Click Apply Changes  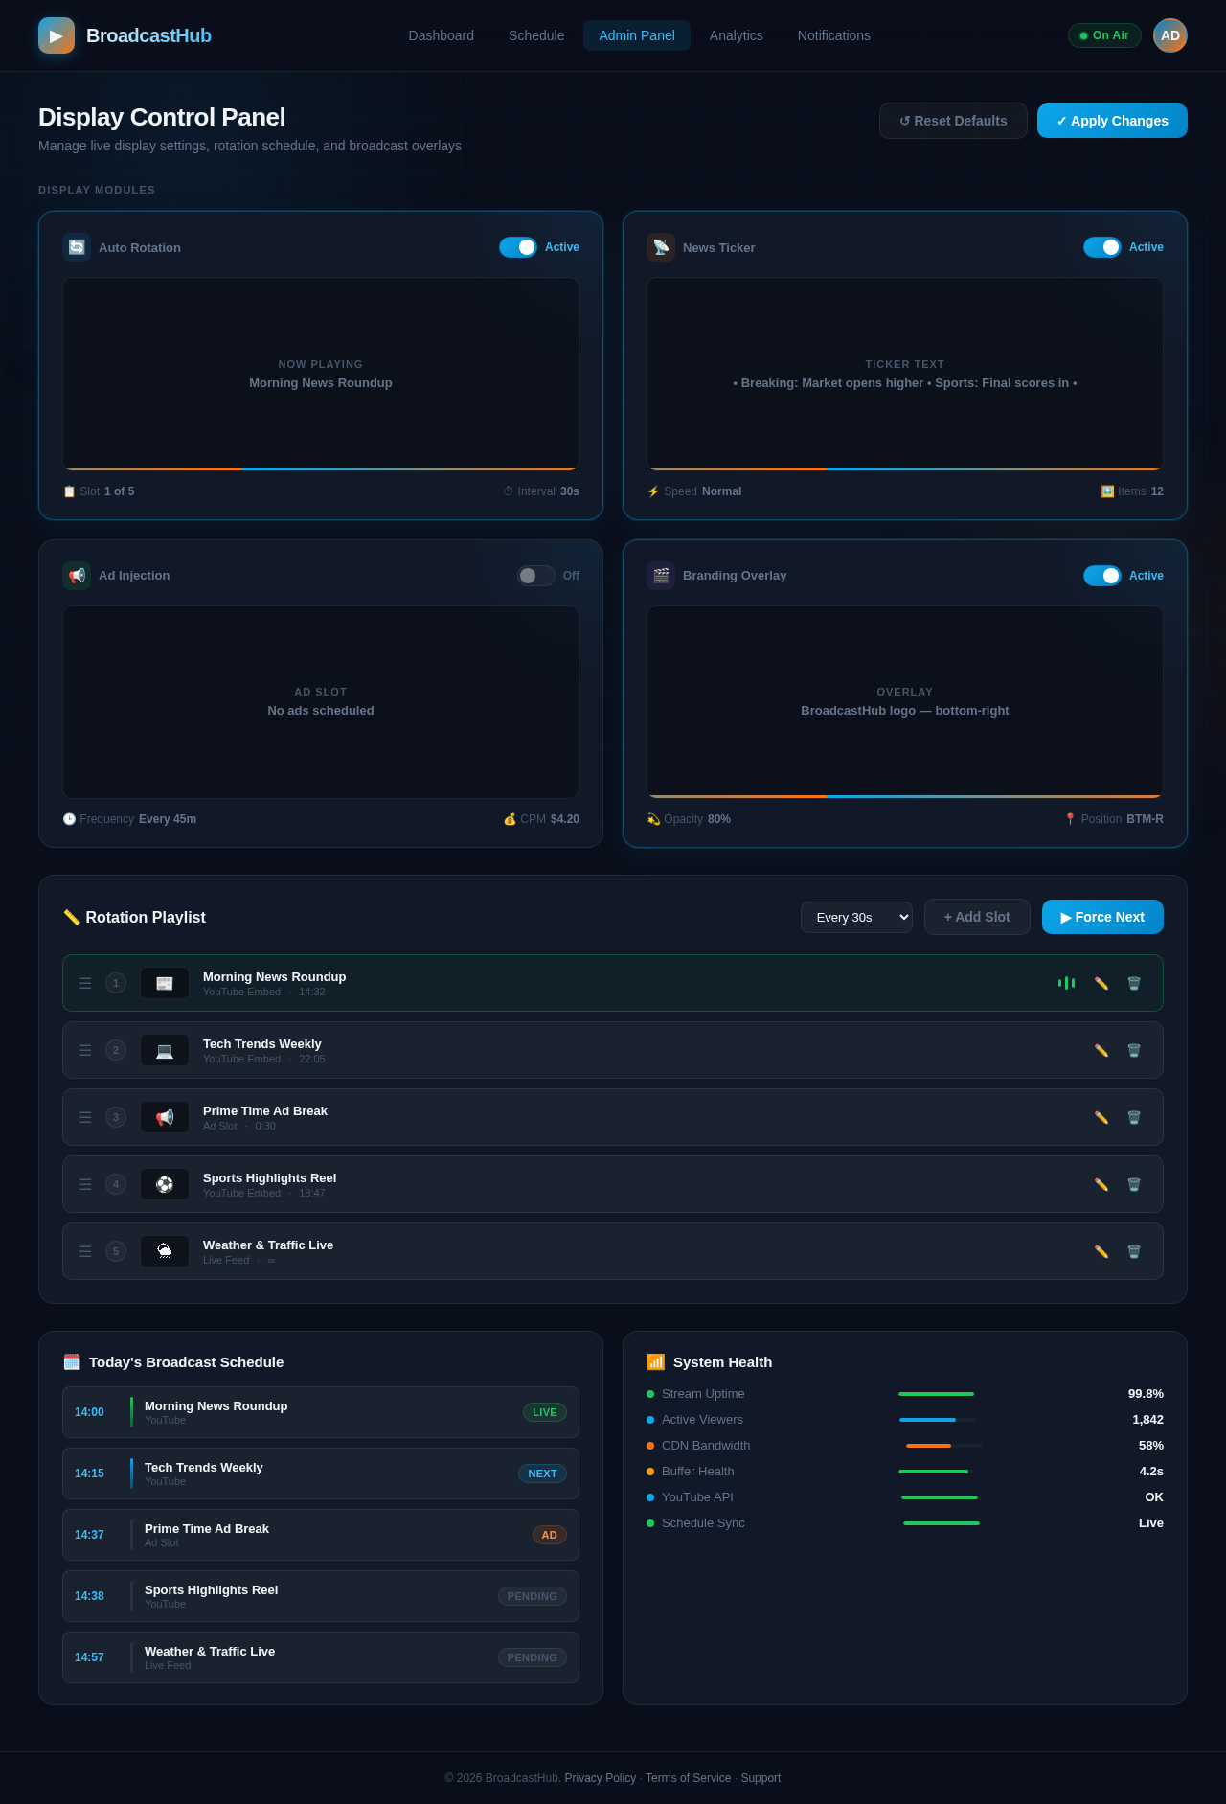pyautogui.click(x=1112, y=121)
